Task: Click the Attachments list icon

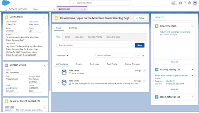Action: point(157,26)
